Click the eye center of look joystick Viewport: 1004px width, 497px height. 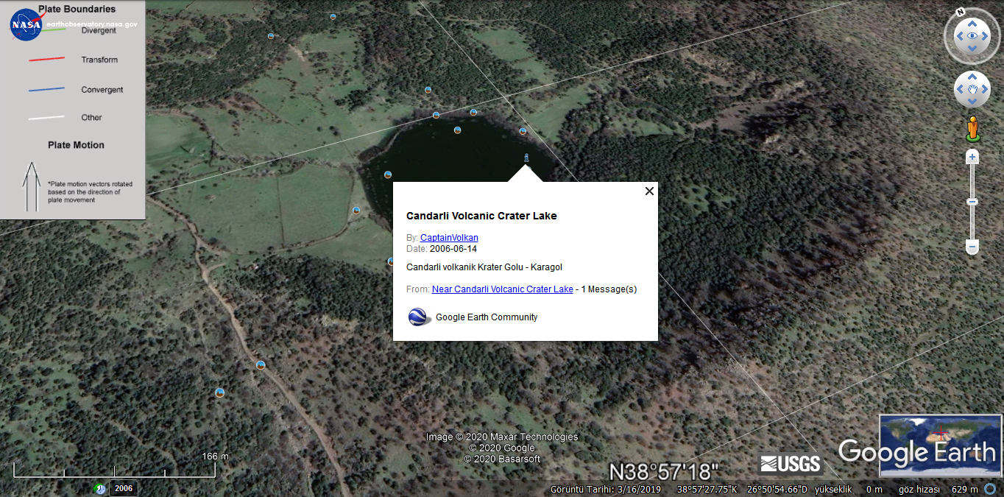pyautogui.click(x=972, y=36)
